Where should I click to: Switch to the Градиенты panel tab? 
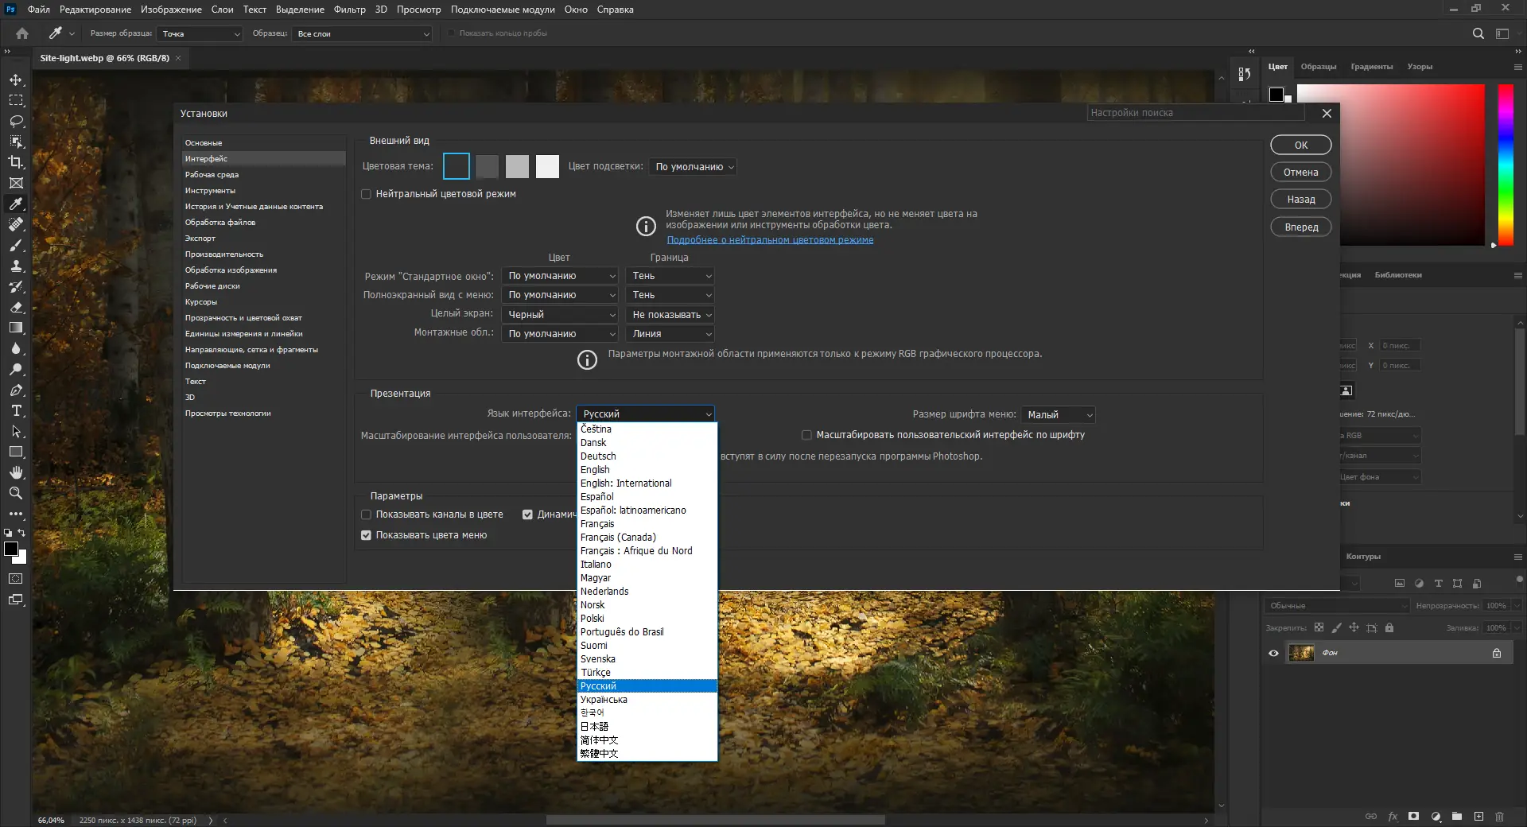(1371, 67)
